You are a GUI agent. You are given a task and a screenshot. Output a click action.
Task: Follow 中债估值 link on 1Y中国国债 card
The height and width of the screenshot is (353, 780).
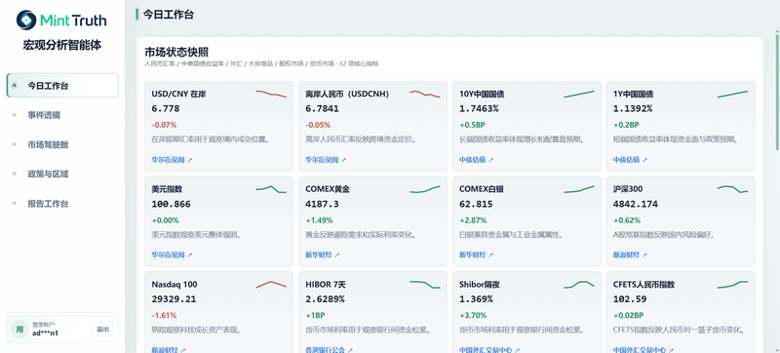tap(630, 160)
